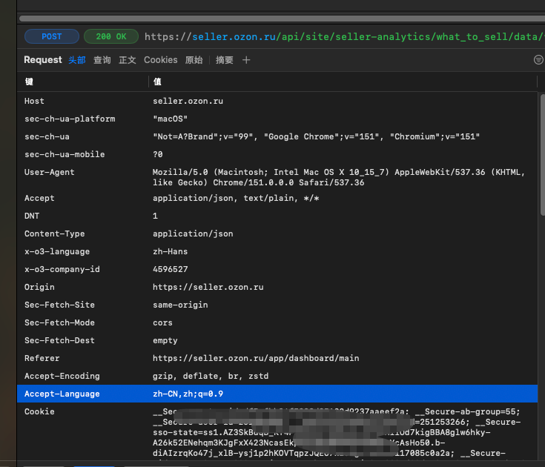Click the "macOS" platform value
Image resolution: width=545 pixels, height=467 pixels.
coord(171,119)
